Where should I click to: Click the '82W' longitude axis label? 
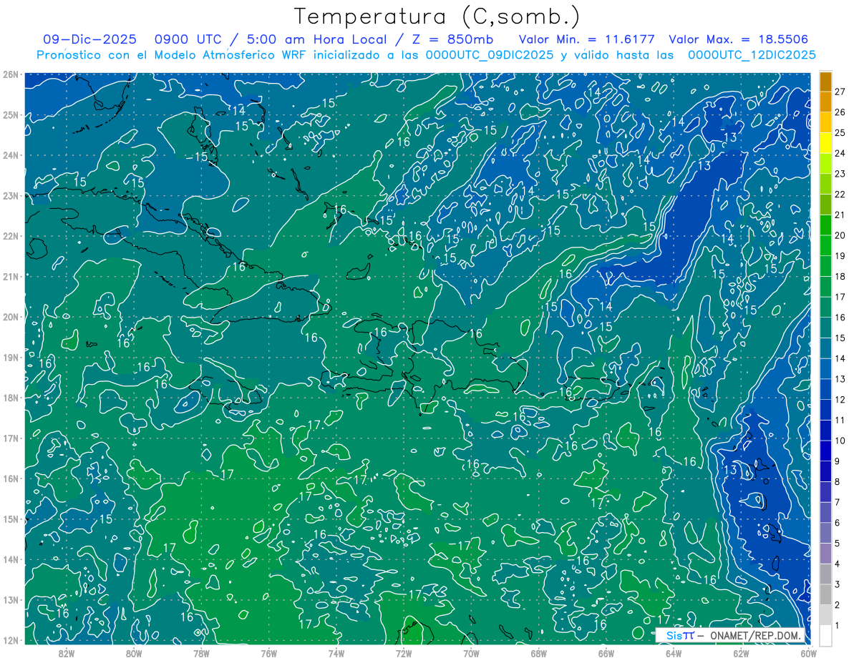(67, 653)
